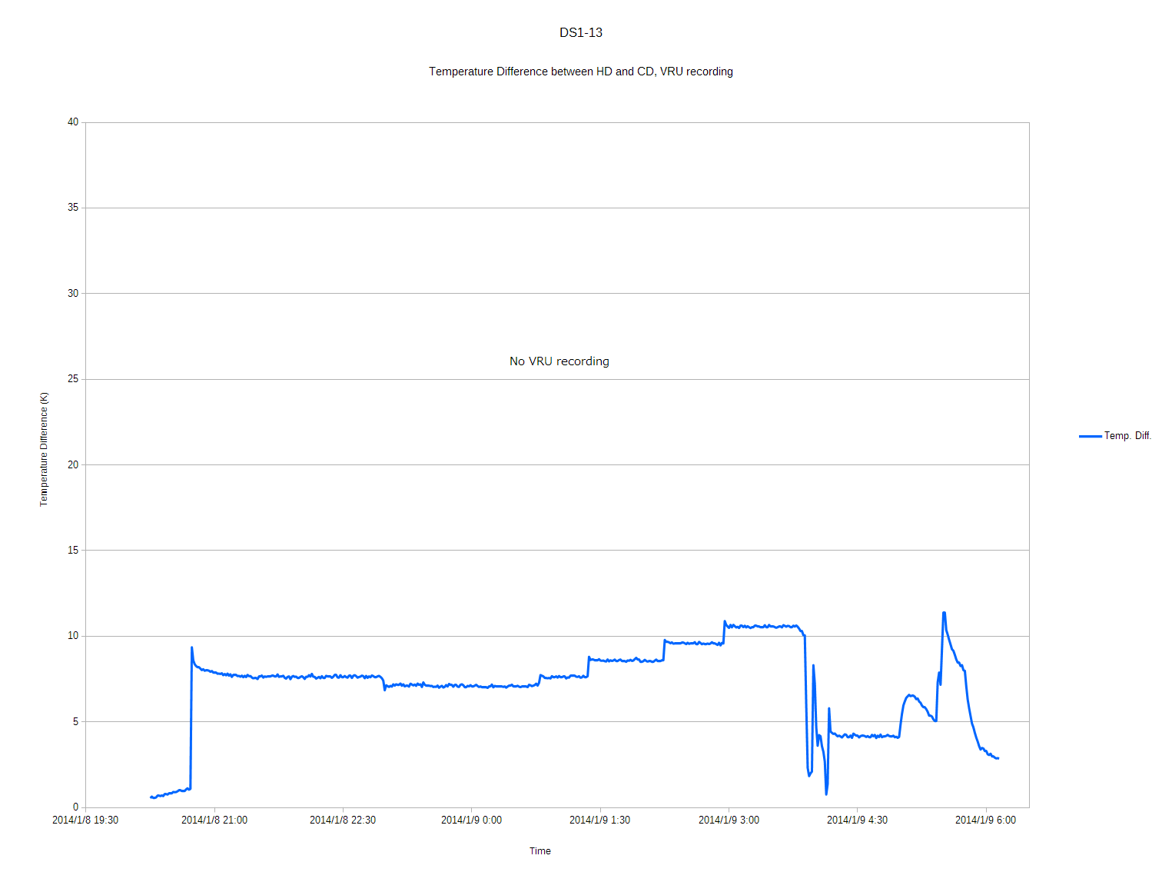
Task: Select the 2014/1/8 19:30 axis label
Action: point(85,820)
